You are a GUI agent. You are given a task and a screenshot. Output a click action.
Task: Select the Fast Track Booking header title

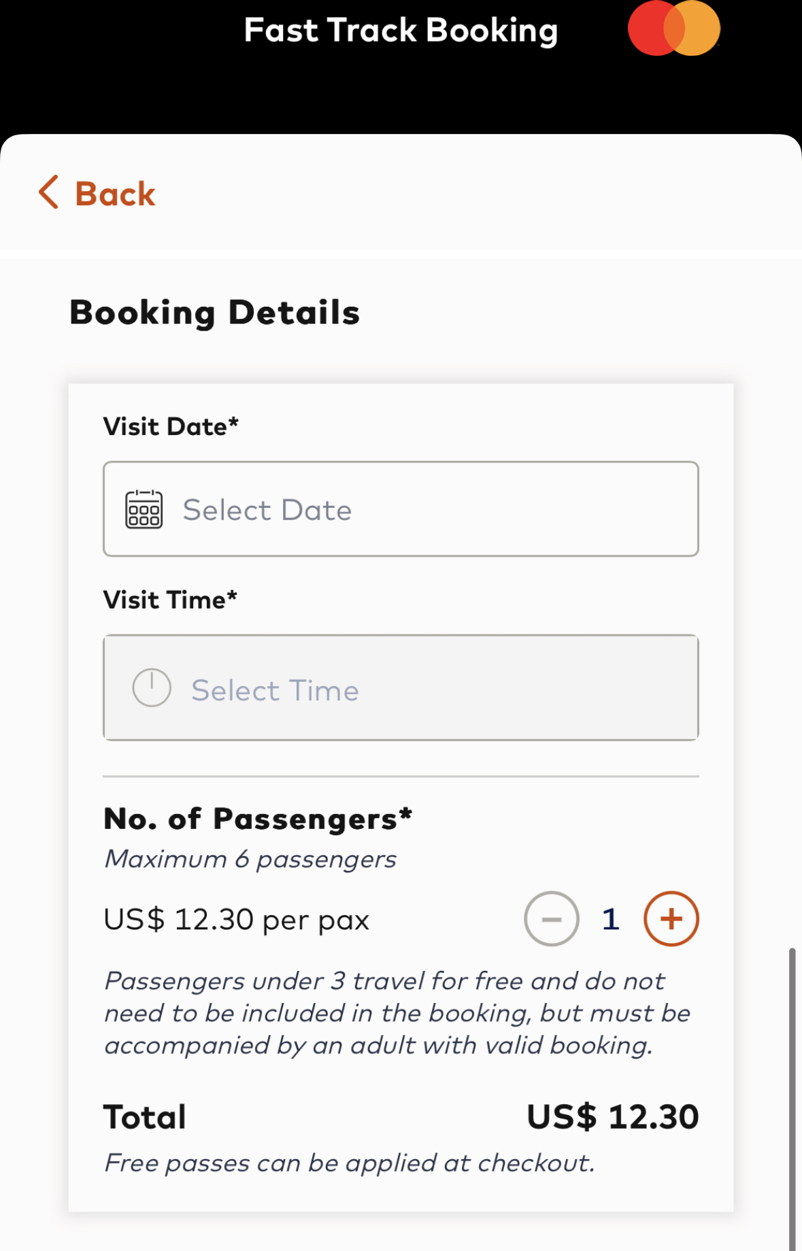[x=401, y=30]
